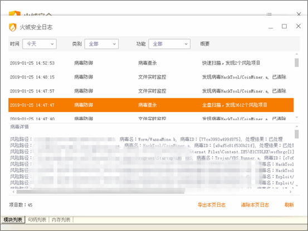Switch to the 句柄列表 tab
Screen dimensions: 308x231
(37, 220)
